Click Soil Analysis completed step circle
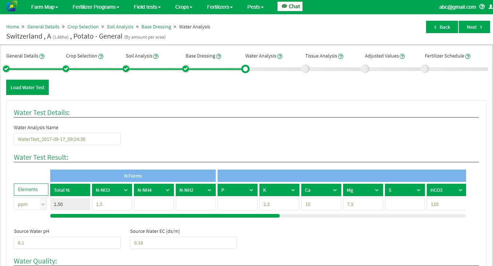The image size is (493, 266). (126, 69)
